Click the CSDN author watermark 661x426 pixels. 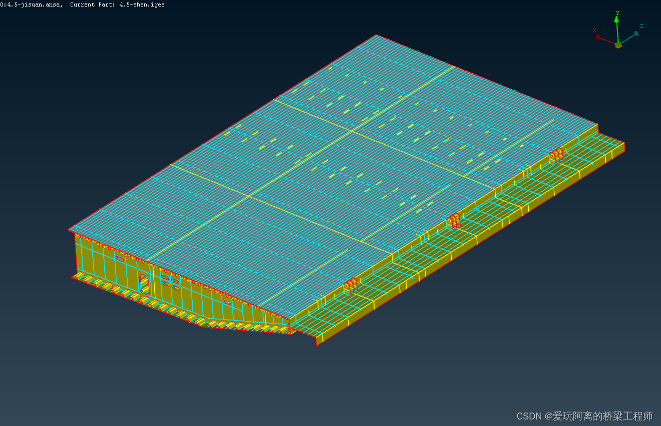tap(584, 416)
